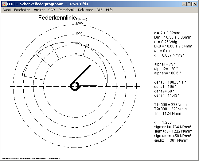Maximize the FED3+ window
This screenshot has height=161, width=199.
coord(189,4)
